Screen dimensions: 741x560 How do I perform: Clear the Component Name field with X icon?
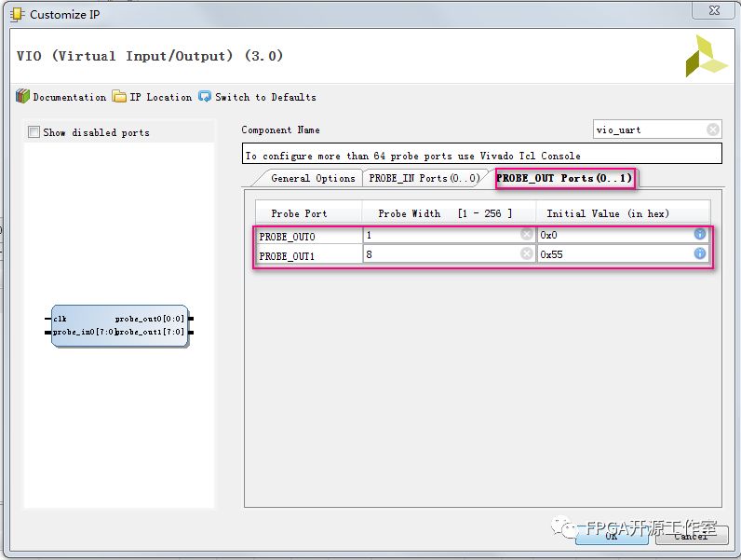[712, 130]
